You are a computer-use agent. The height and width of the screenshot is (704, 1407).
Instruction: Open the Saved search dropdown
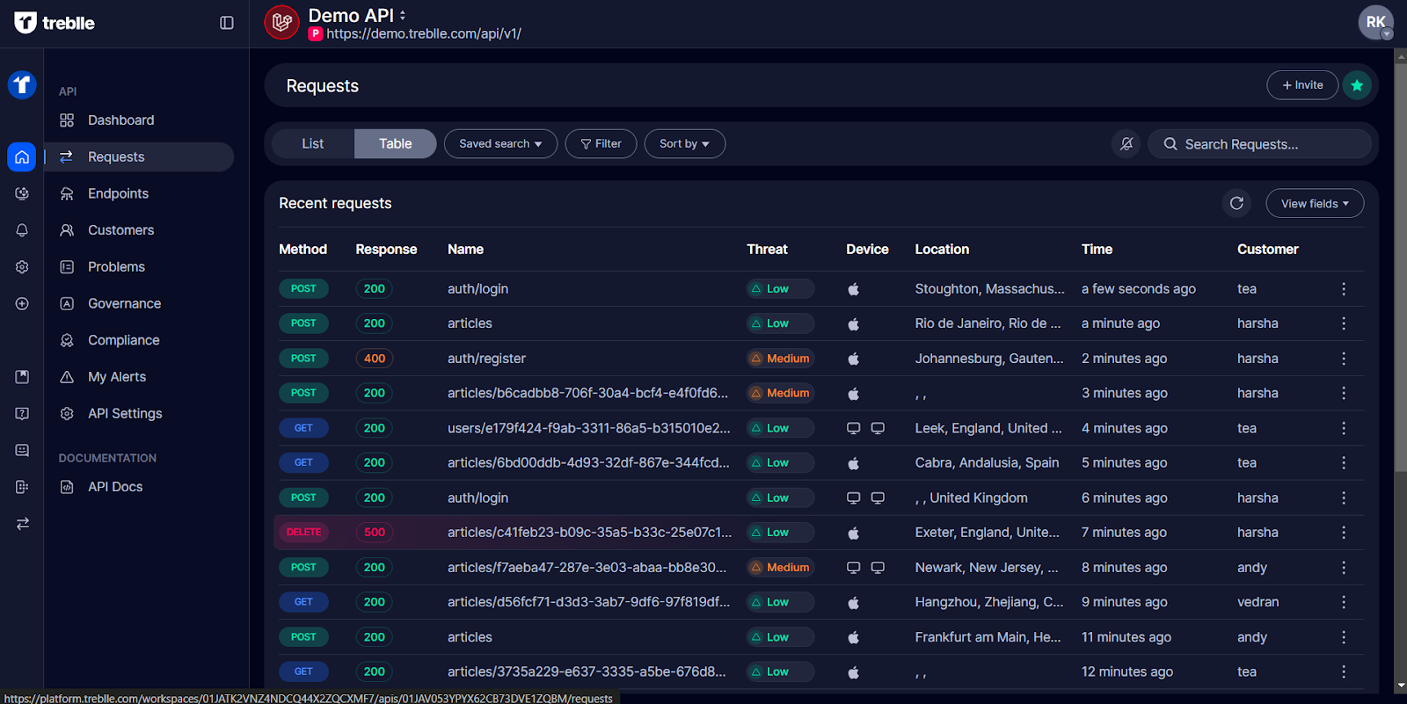[x=501, y=144]
